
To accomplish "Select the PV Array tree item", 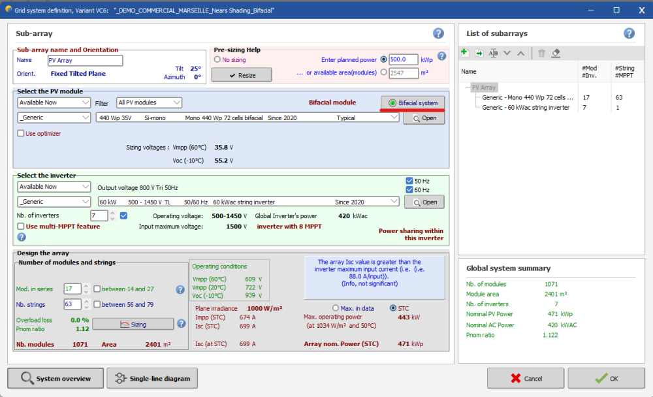I will [x=484, y=87].
